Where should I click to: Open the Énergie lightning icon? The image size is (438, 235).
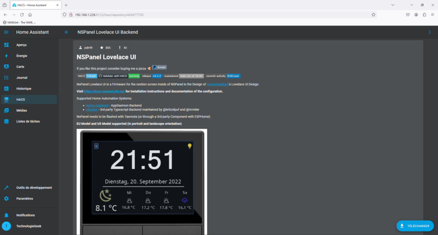point(6,56)
